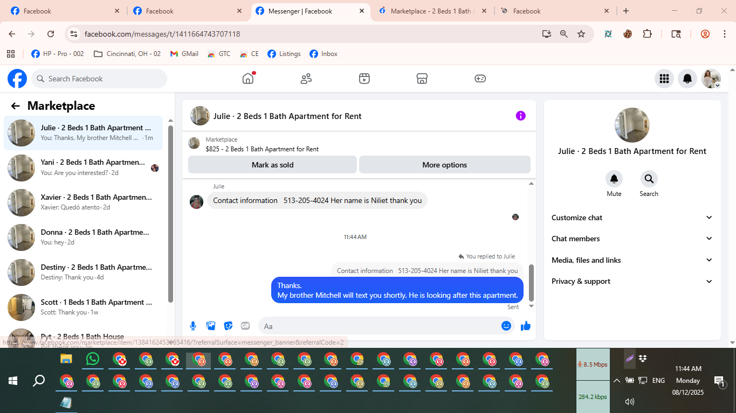This screenshot has width=736, height=413.
Task: Click the Search Facebook box
Action: (99, 79)
